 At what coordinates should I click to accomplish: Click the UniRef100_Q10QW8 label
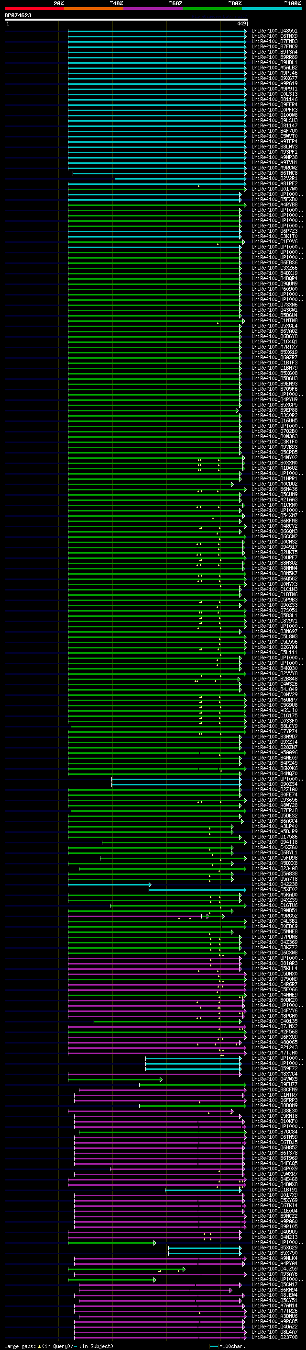(x=274, y=115)
